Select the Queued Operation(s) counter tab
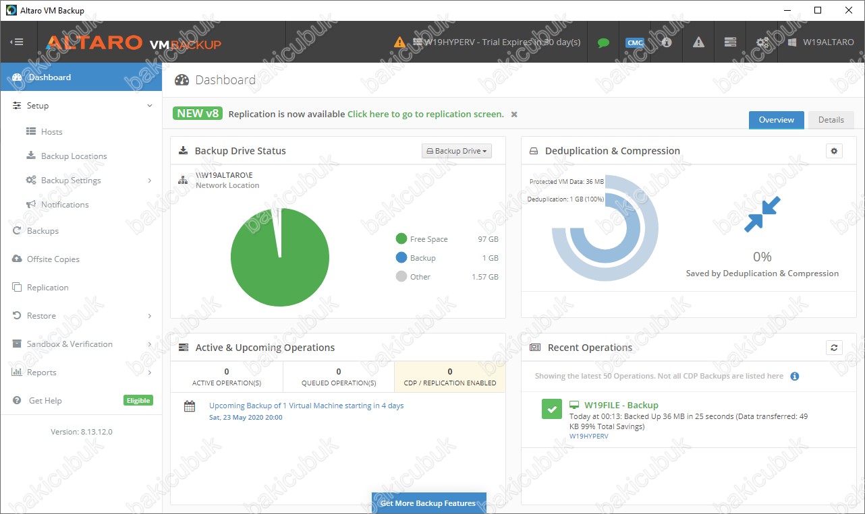 click(x=339, y=377)
